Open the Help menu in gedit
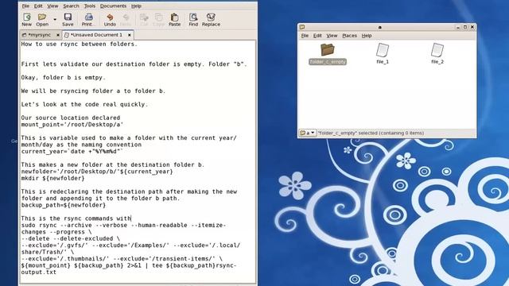Screen dimensions: 509x286 136,6
